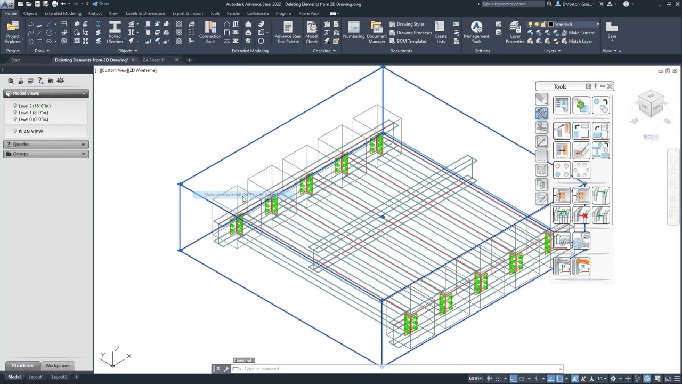The image size is (682, 384).
Task: Toggle polar tracking in status bar
Action: 523,379
